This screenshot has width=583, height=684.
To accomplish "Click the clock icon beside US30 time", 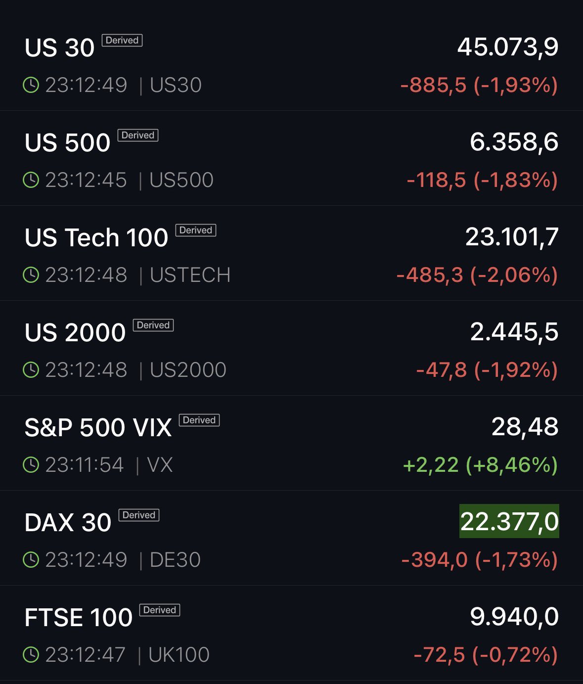I will point(31,85).
